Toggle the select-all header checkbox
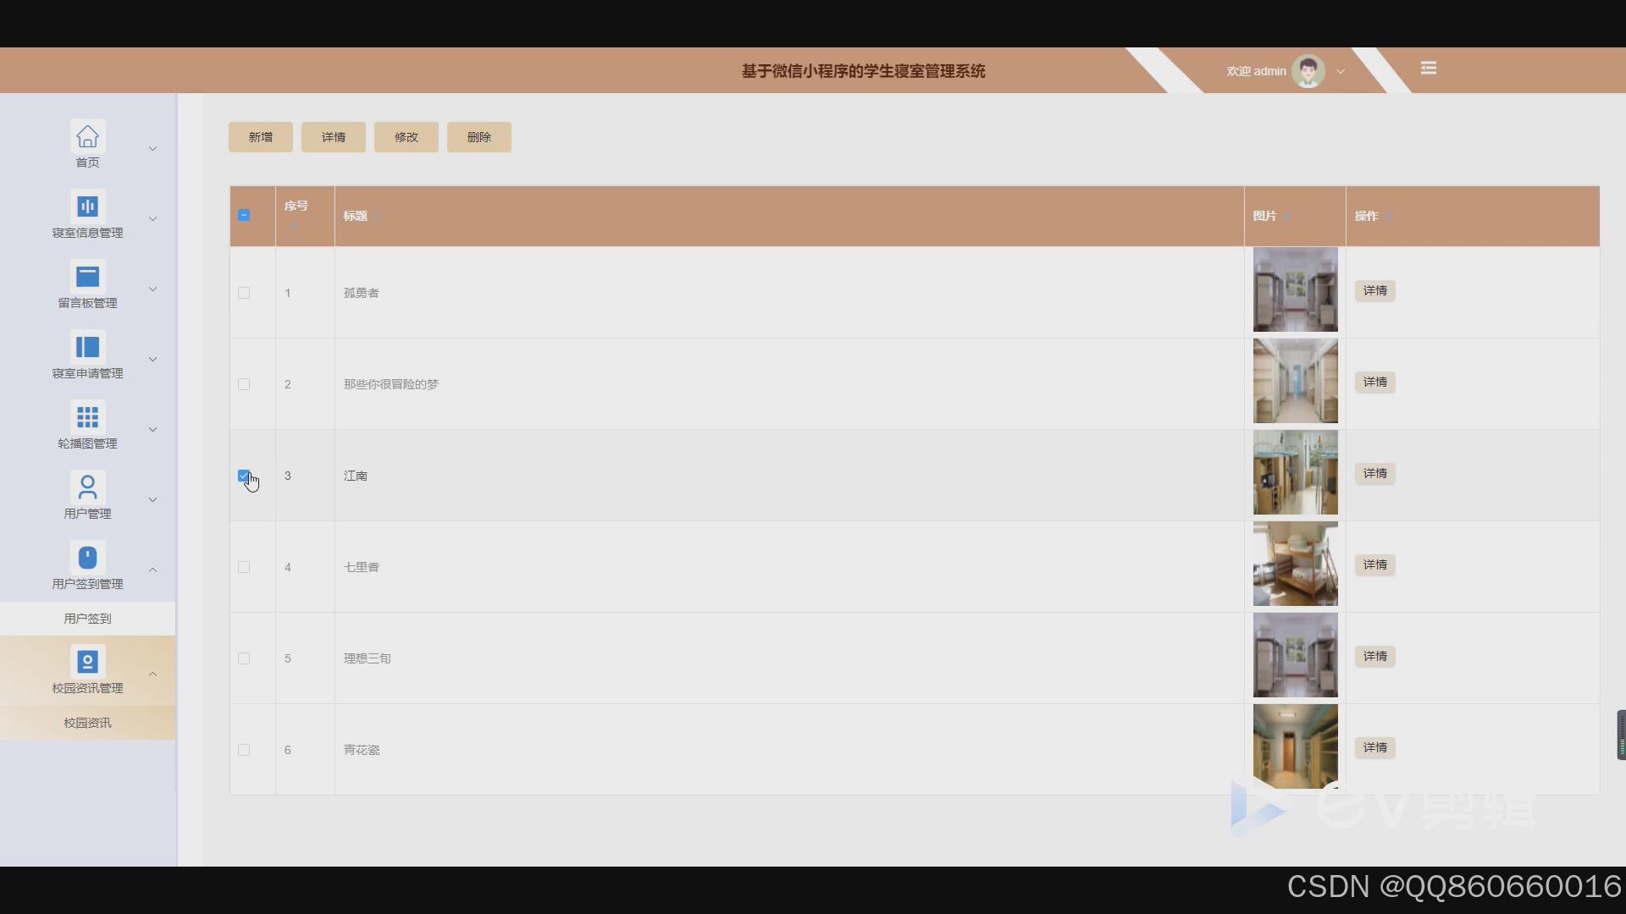Screen dimensions: 1626x914 (x=244, y=216)
